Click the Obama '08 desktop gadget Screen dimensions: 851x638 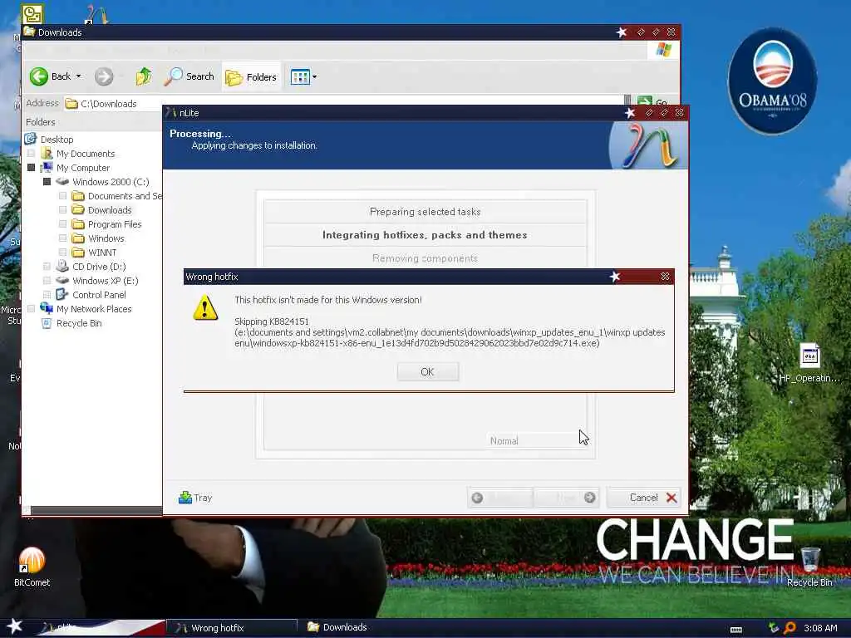click(772, 81)
